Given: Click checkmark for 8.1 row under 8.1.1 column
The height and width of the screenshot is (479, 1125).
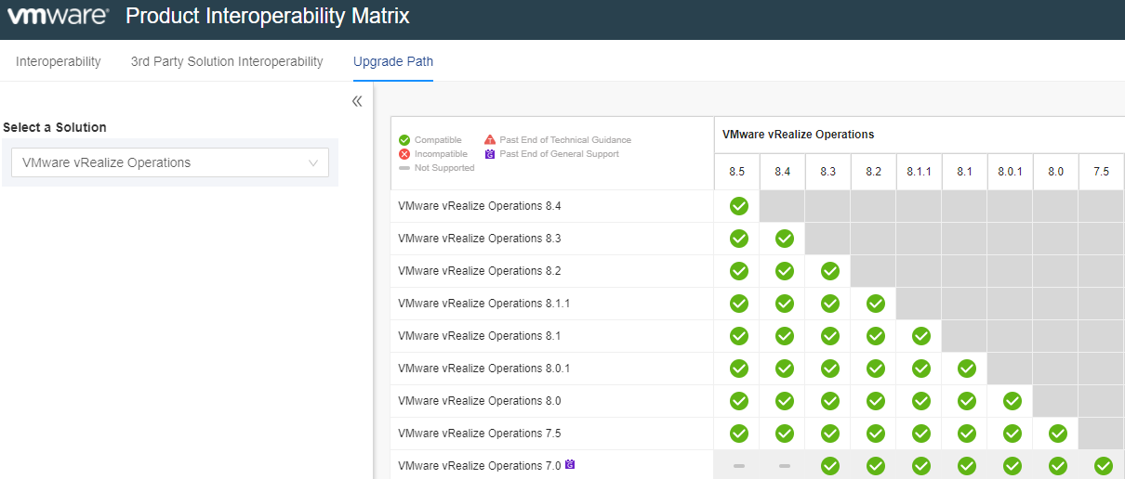Looking at the screenshot, I should (920, 336).
